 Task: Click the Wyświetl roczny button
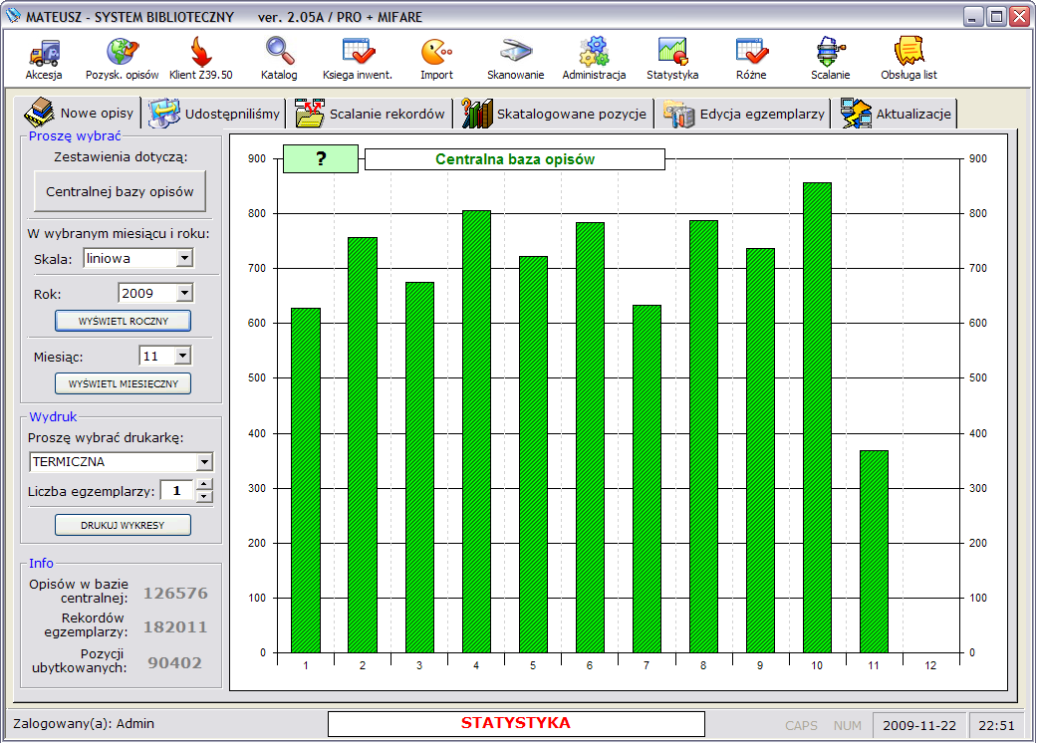pos(123,321)
